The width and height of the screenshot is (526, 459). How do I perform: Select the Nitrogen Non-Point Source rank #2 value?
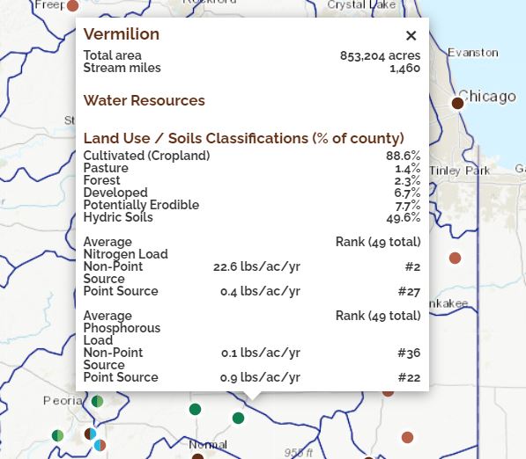[x=412, y=266]
